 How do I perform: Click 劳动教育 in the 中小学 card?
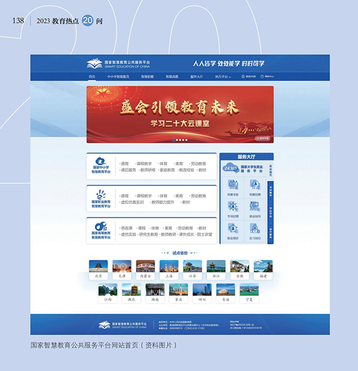click(197, 164)
